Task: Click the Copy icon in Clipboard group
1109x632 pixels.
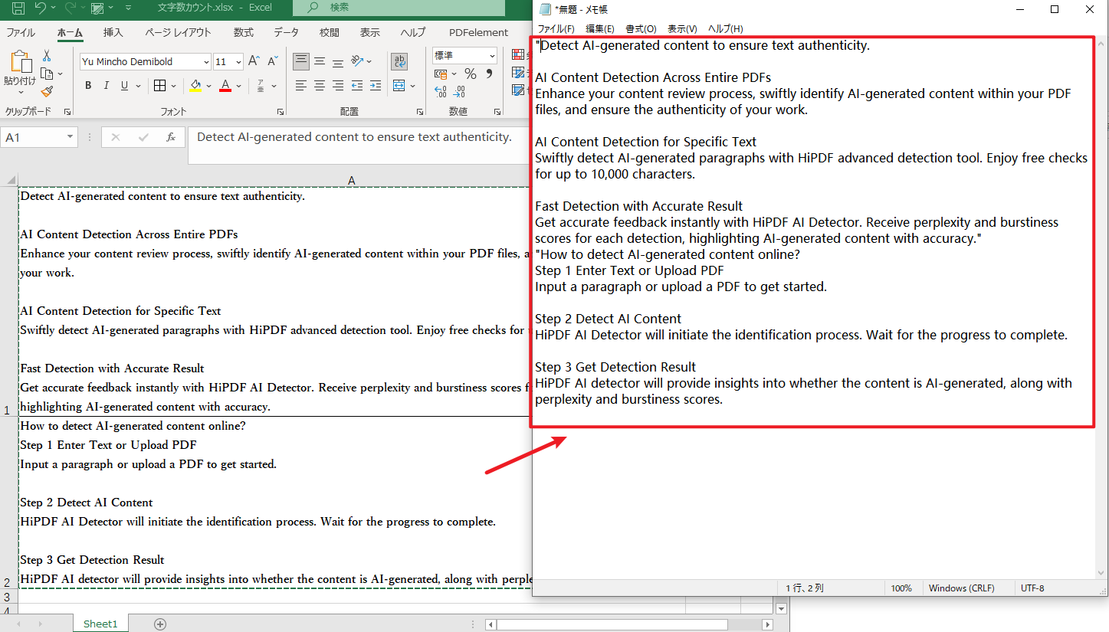Action: [x=47, y=74]
